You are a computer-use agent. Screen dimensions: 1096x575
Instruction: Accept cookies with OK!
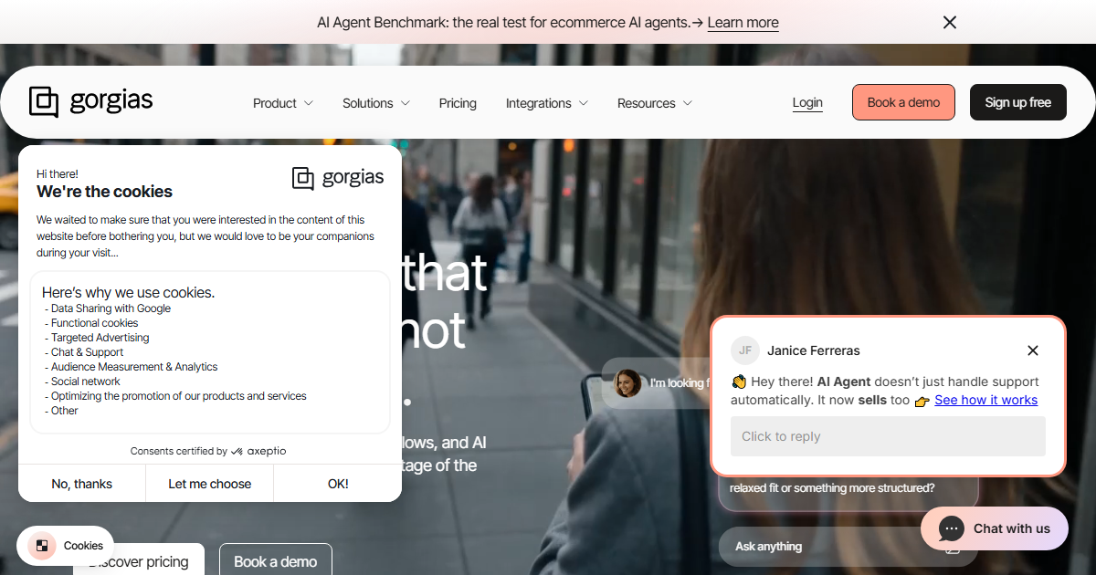338,484
